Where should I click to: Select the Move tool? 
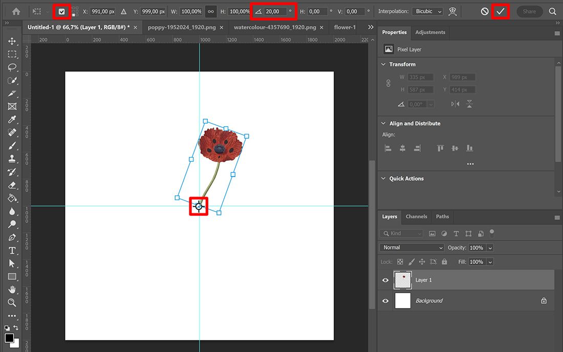coord(12,41)
